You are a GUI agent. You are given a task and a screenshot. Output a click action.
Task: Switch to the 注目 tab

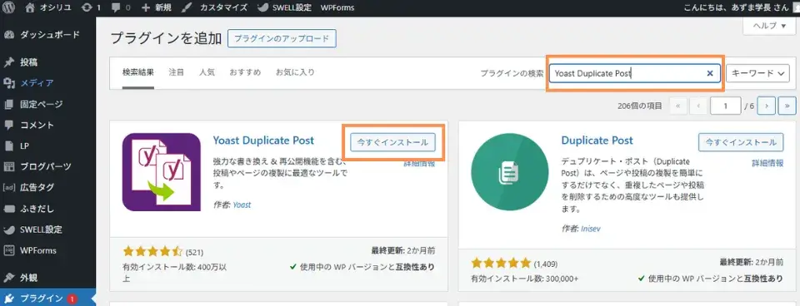click(x=177, y=72)
